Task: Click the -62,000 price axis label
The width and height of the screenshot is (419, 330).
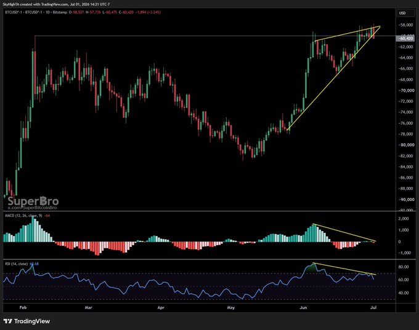Action: [x=406, y=47]
